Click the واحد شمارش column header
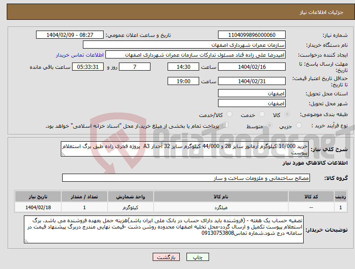 point(130,197)
